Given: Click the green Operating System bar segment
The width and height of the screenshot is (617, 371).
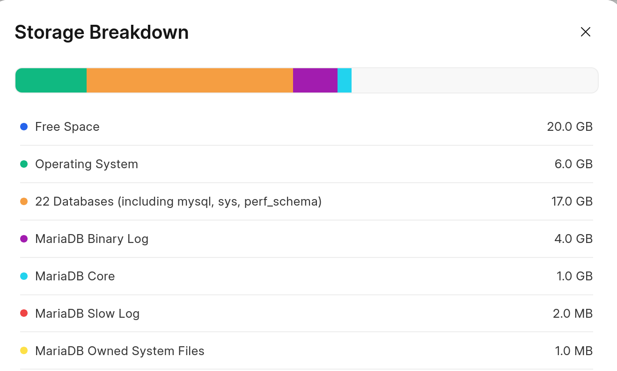Looking at the screenshot, I should coord(51,80).
